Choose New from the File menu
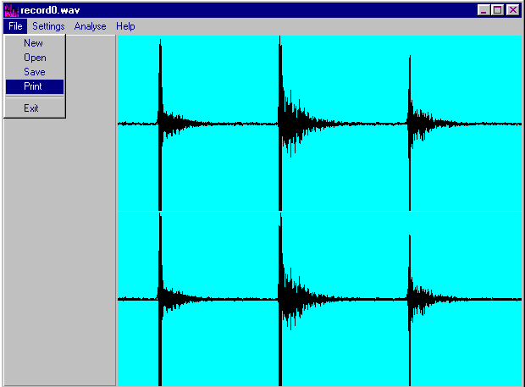Viewport: 525px width, 387px height. point(35,43)
